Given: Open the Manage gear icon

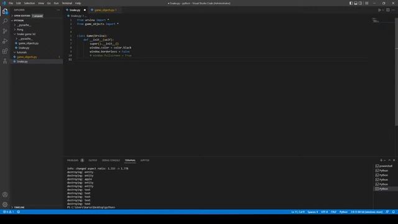Looking at the screenshot, I should pyautogui.click(x=5, y=205).
